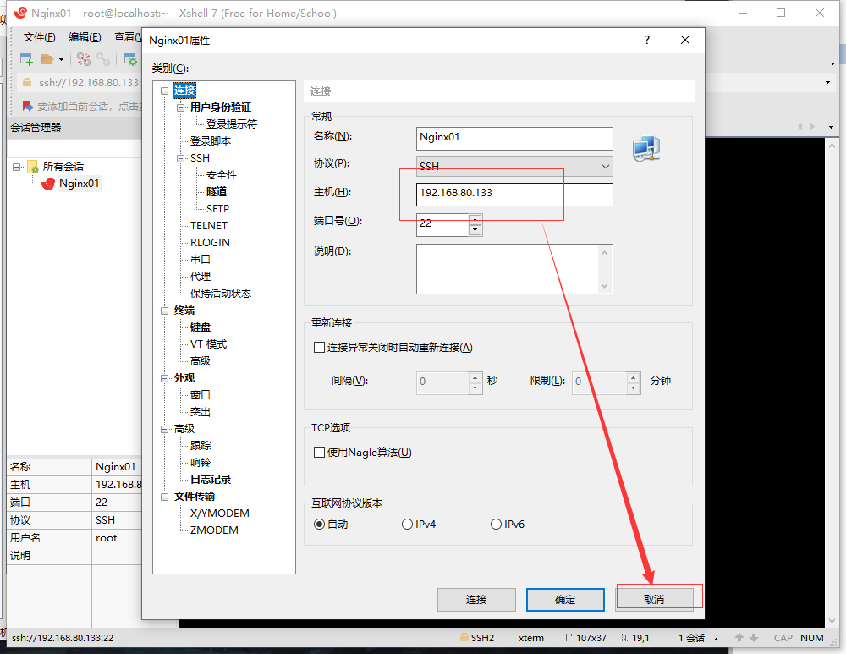Viewport: 846px width, 654px height.
Task: Click the 名称 field containing Nginx01
Action: pos(514,139)
